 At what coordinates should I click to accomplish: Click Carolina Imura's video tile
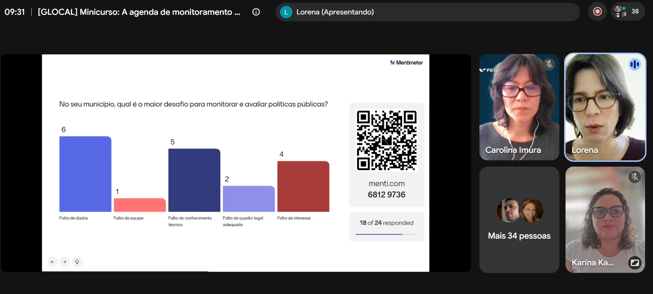[519, 107]
